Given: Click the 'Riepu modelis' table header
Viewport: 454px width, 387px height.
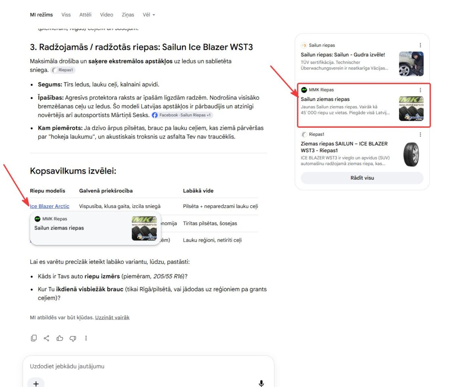Looking at the screenshot, I should coord(48,191).
